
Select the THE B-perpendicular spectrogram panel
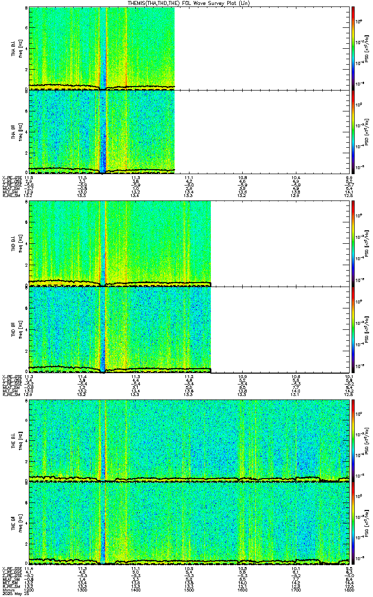(x=189, y=441)
